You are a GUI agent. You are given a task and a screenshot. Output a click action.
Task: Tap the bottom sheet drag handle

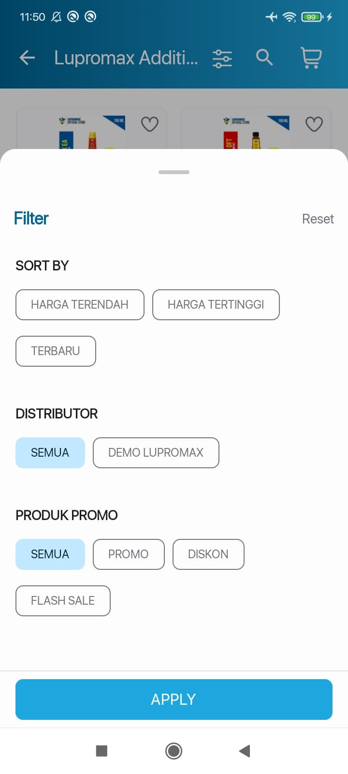(174, 172)
